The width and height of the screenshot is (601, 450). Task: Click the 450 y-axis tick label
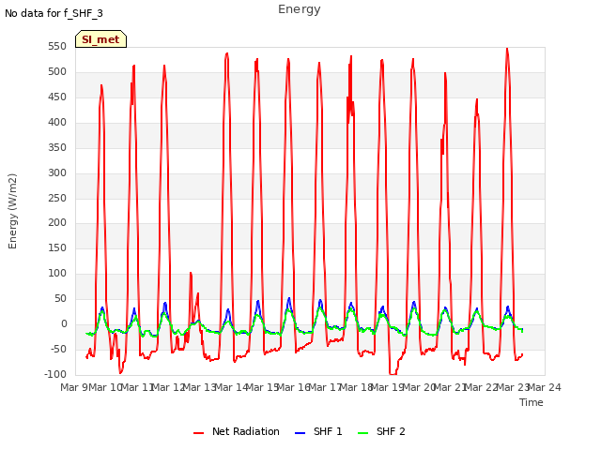(x=57, y=97)
